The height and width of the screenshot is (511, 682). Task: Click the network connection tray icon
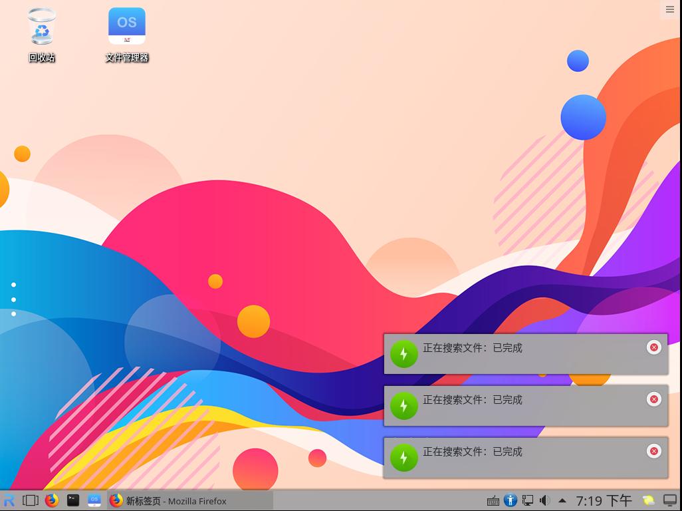(x=528, y=500)
